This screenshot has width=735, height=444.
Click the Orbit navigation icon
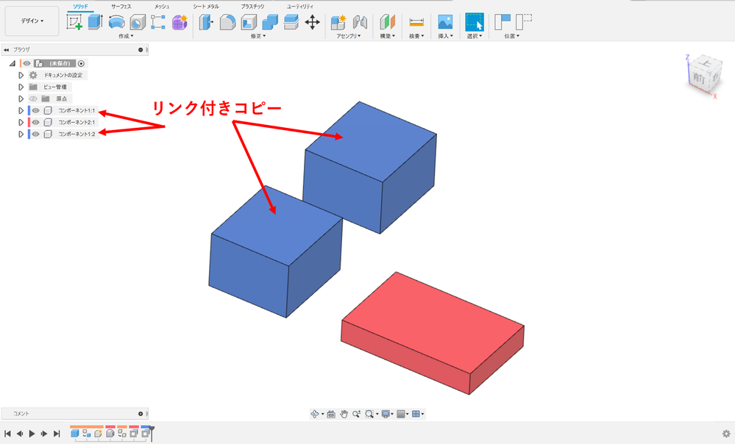(315, 414)
